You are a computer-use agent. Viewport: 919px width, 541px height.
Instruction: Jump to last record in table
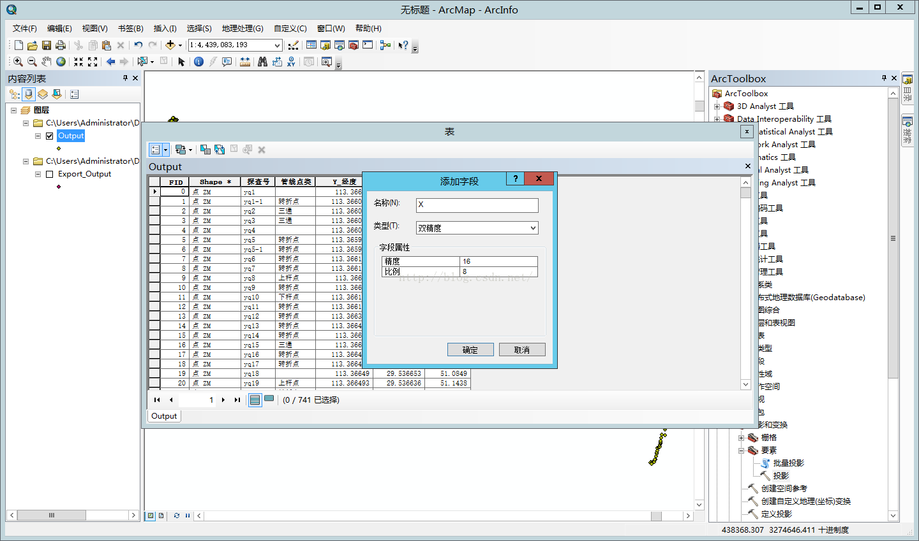click(237, 400)
